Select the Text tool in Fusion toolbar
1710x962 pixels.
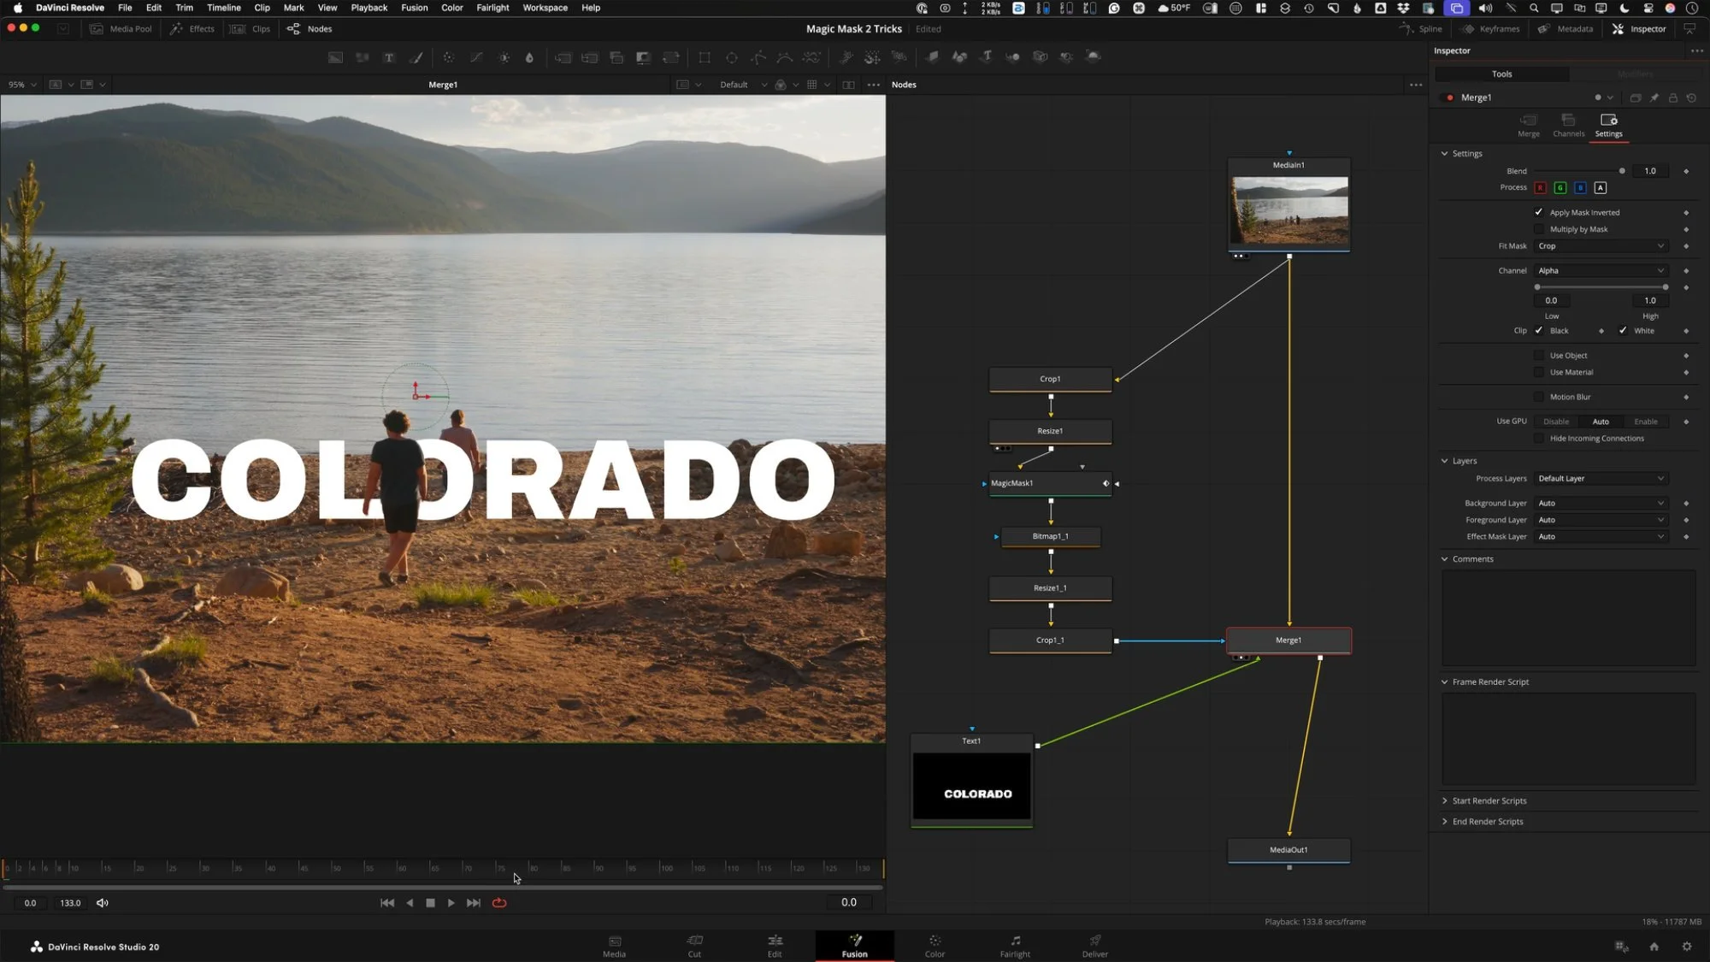point(388,57)
